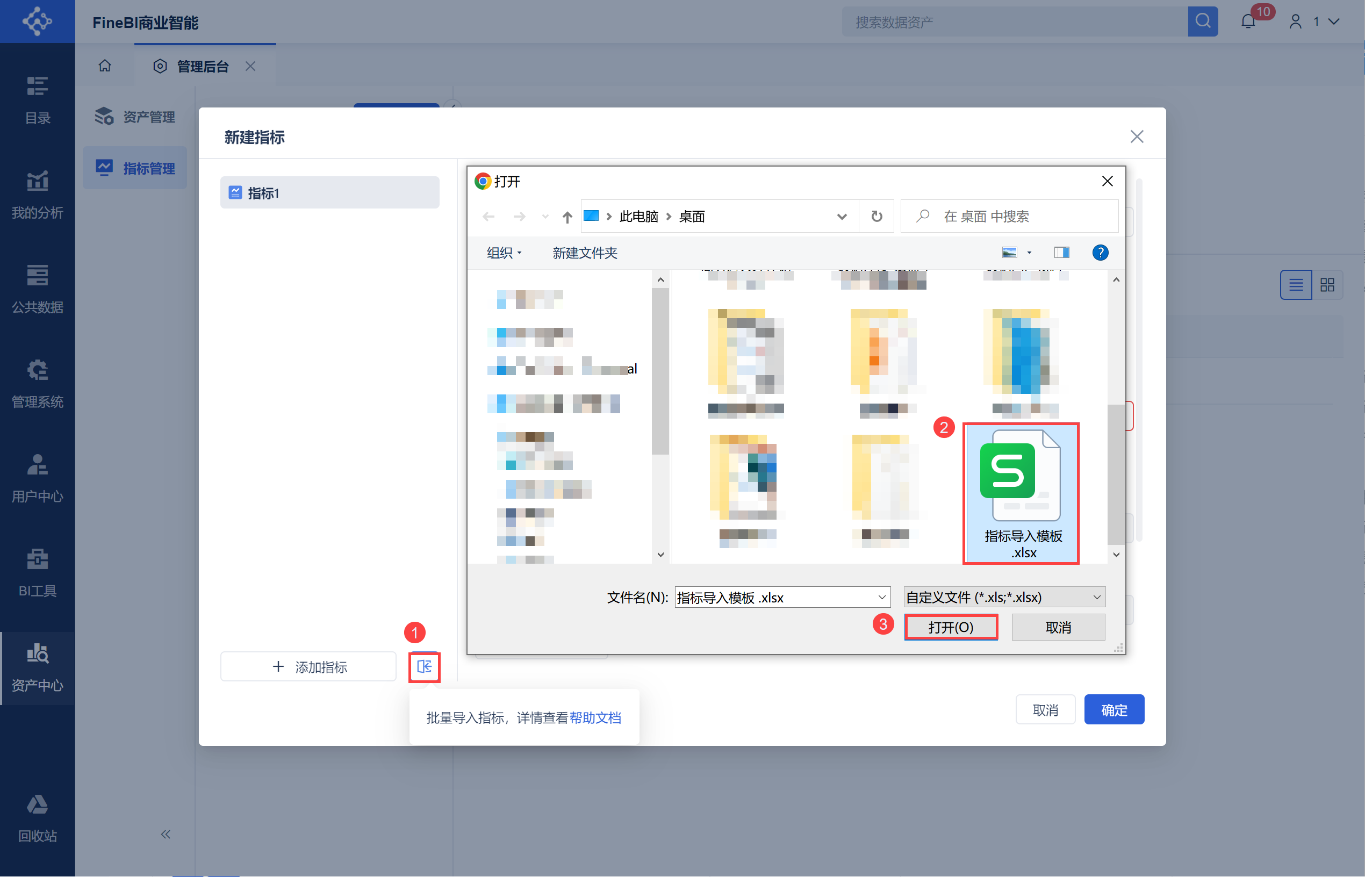Click 取消 in the file dialog

point(1058,627)
